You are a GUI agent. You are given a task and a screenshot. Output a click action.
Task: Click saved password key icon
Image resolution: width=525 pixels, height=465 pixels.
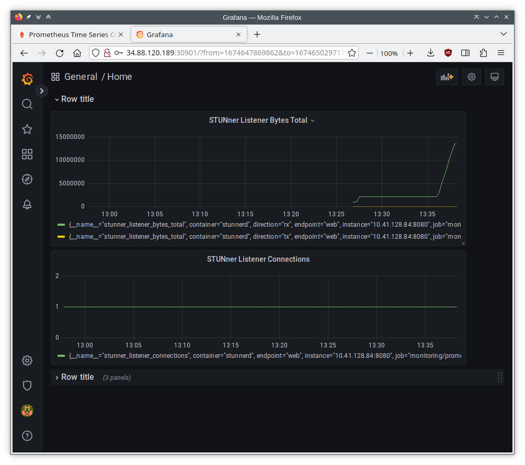[119, 53]
